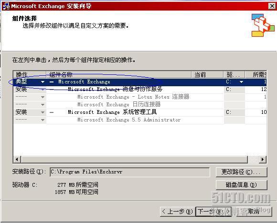Click the 上一步 (Back) button
Screen dimensions: 277x223
(x=177, y=212)
